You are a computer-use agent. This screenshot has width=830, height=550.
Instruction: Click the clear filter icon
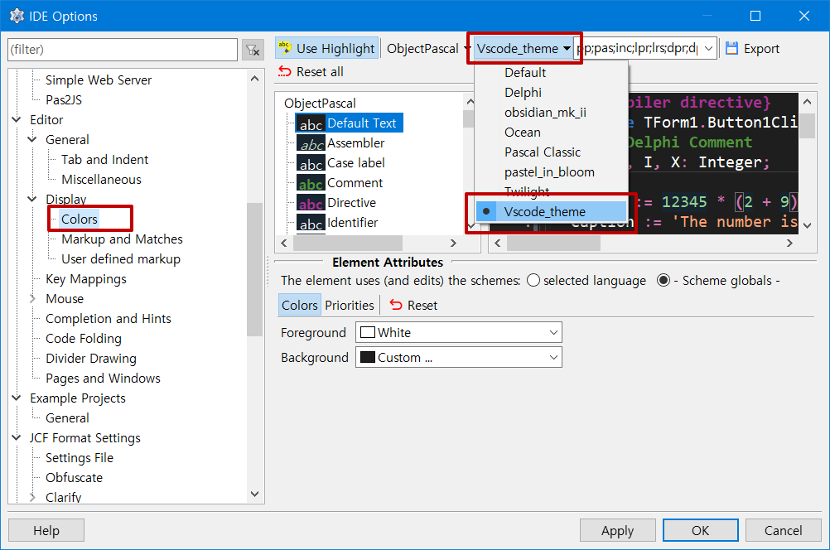(x=253, y=50)
